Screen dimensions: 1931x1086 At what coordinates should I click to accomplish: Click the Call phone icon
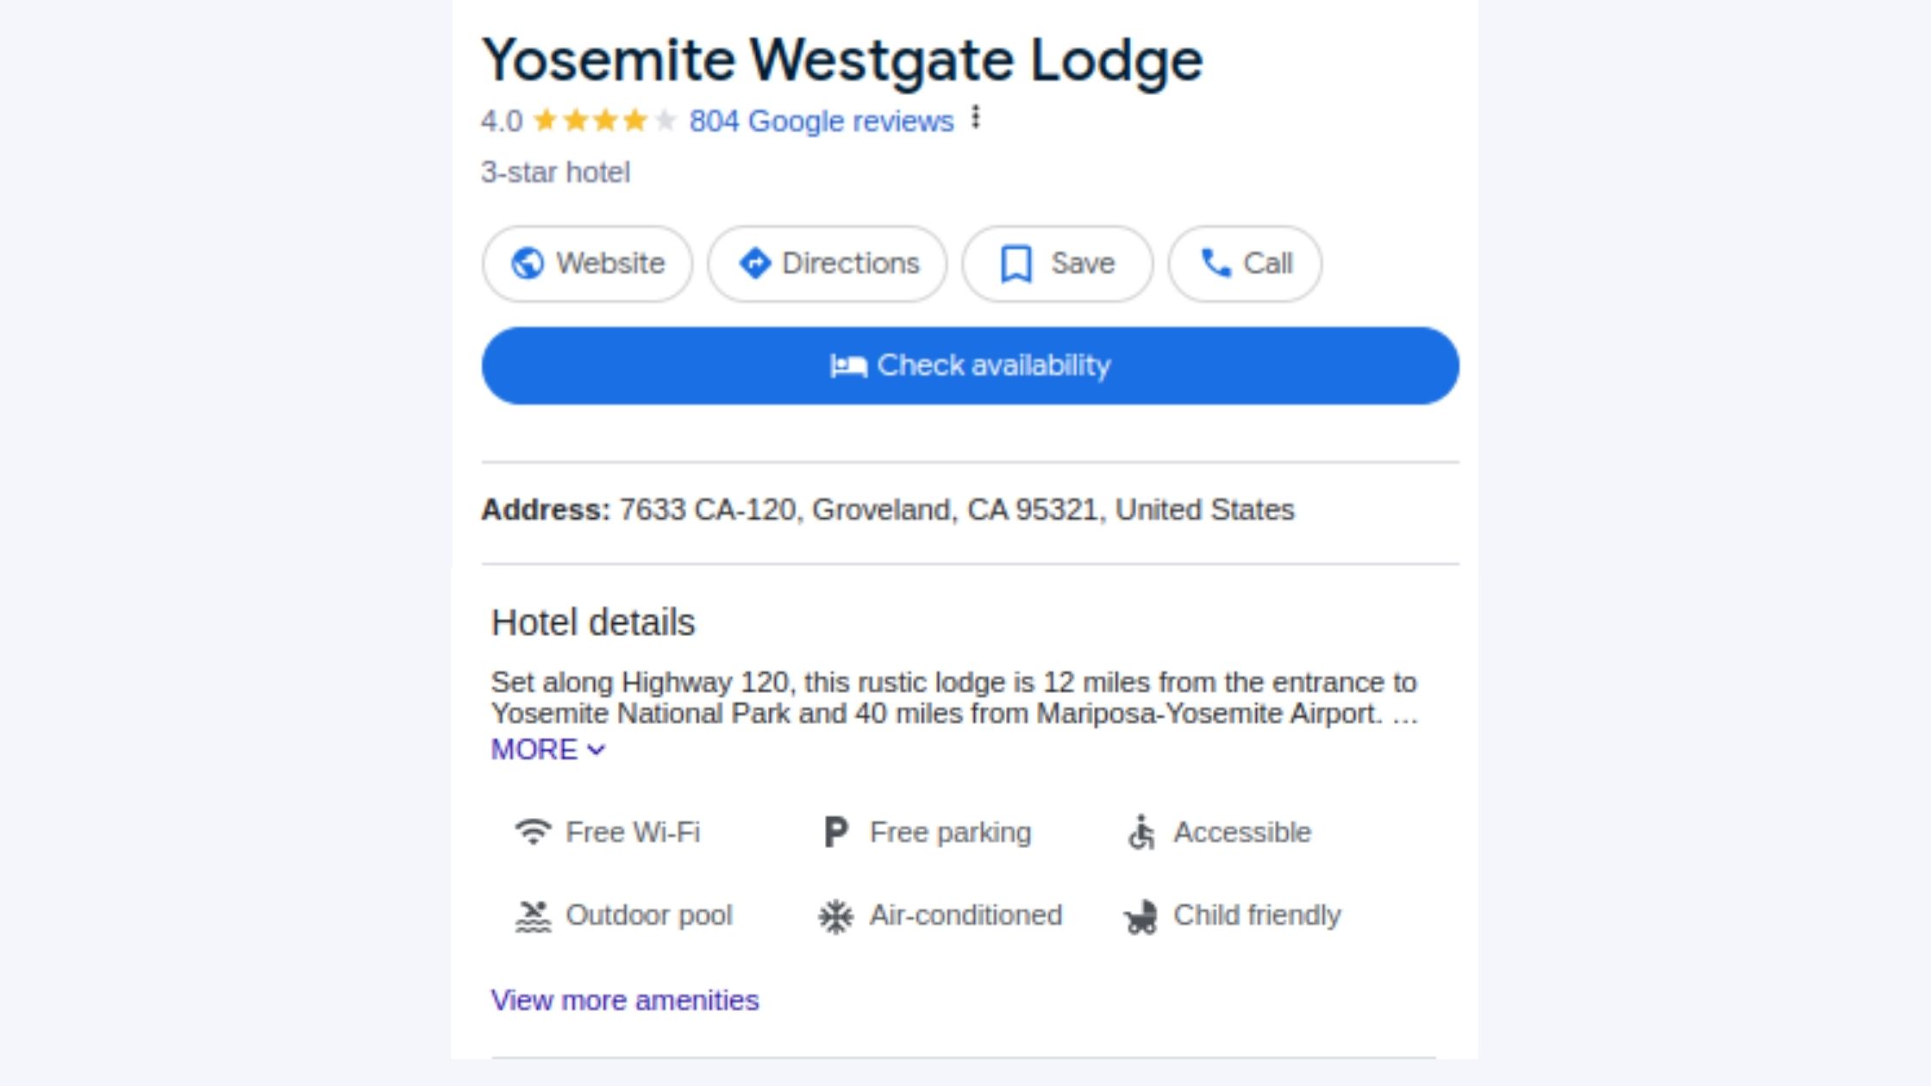pos(1215,264)
